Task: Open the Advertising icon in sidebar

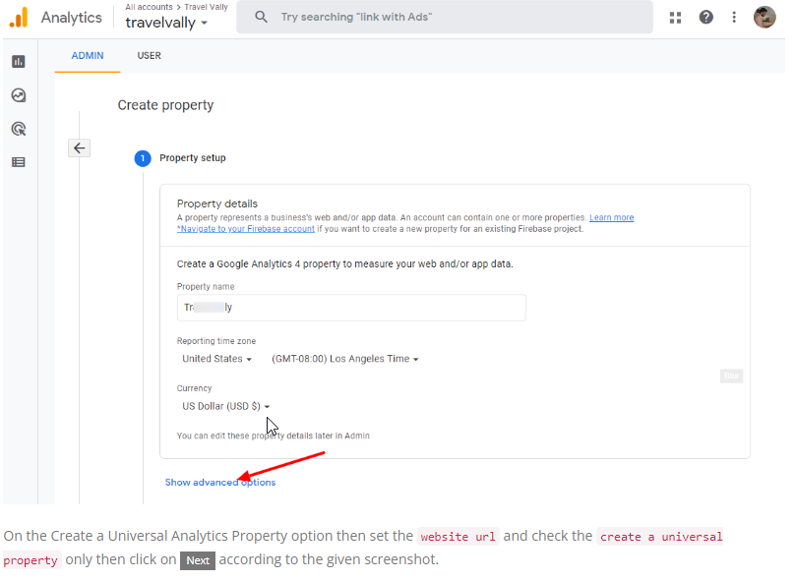Action: tap(19, 129)
